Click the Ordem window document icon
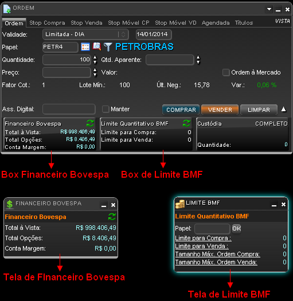 tap(7, 9)
